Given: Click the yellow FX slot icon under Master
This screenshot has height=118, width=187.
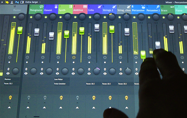Looking at the screenshot, I should (x=10, y=97).
